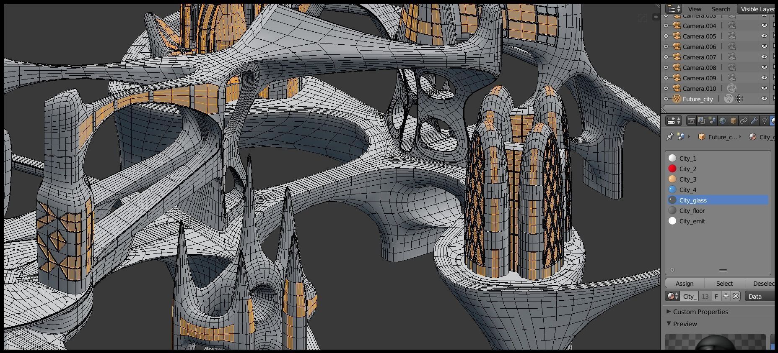
Task: Click the orange mesh object icon for Future_city
Action: (x=677, y=99)
